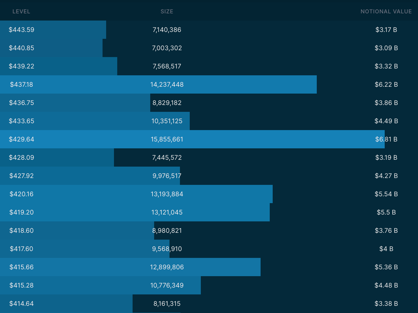Select the $418.60 level cell
The image size is (418, 313).
(22, 231)
